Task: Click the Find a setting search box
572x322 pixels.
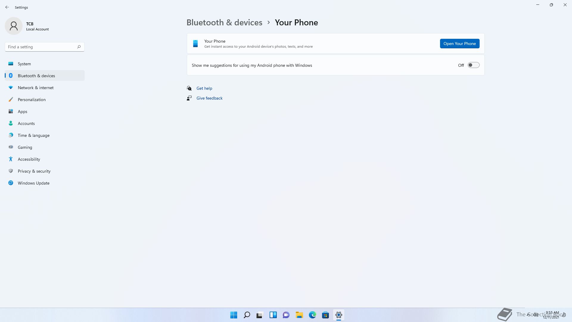Action: pyautogui.click(x=45, y=47)
